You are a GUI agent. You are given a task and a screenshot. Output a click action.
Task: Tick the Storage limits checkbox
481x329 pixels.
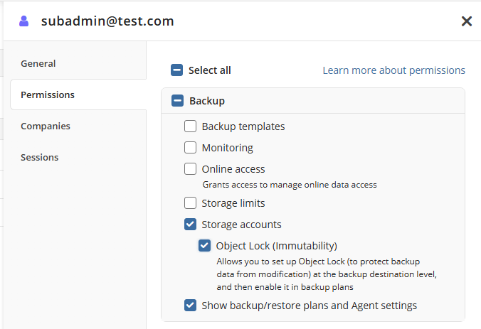(191, 203)
